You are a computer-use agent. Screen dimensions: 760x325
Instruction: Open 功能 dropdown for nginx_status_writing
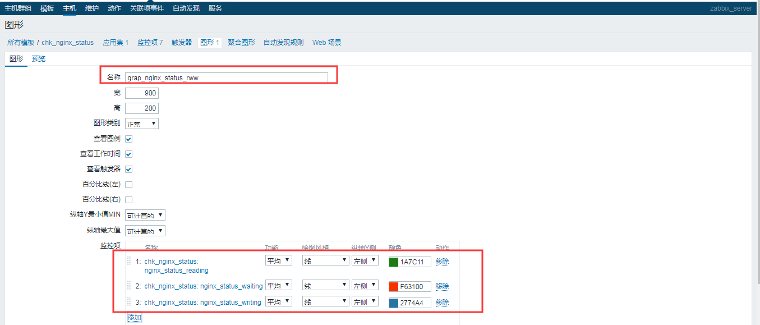tap(279, 301)
